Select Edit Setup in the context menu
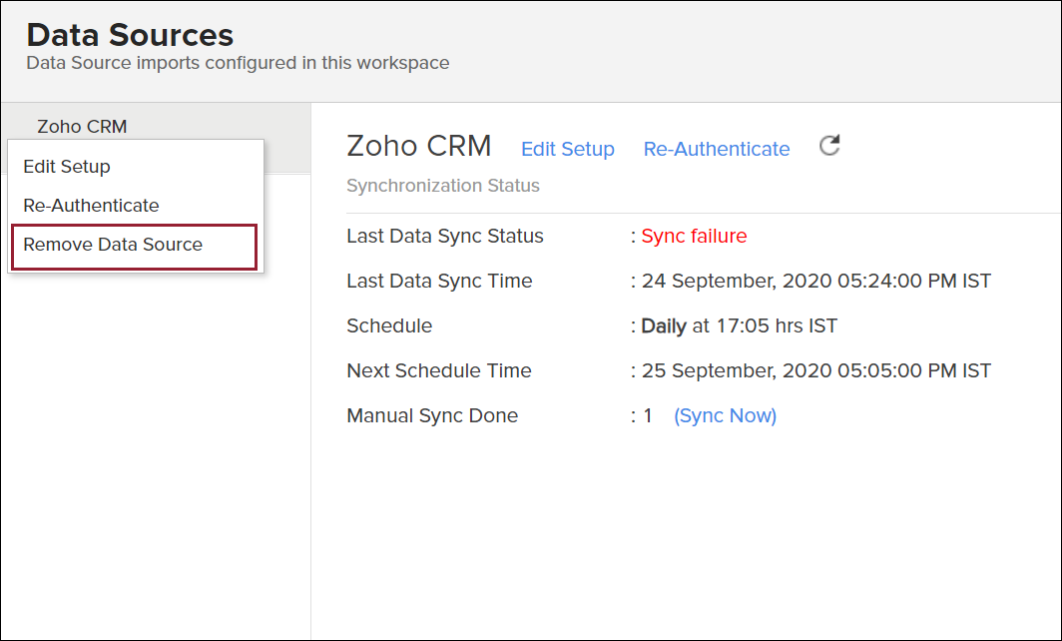Screen dimensions: 1062x641 [x=67, y=167]
